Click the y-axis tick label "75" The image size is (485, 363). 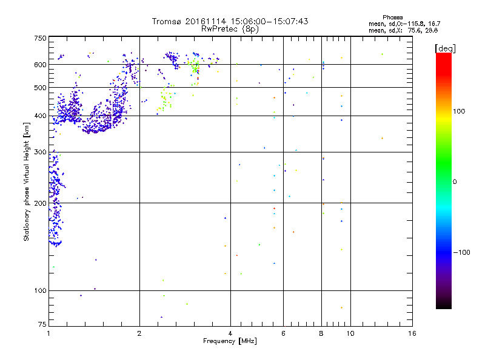[42, 324]
